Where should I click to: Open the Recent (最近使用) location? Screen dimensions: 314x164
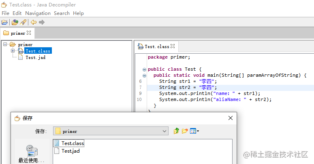click(31, 154)
